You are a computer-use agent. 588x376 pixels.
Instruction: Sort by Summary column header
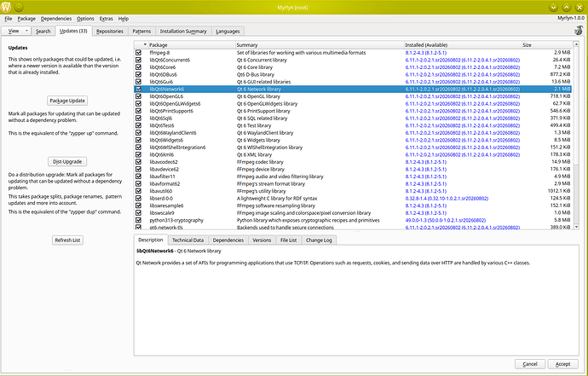click(320, 44)
